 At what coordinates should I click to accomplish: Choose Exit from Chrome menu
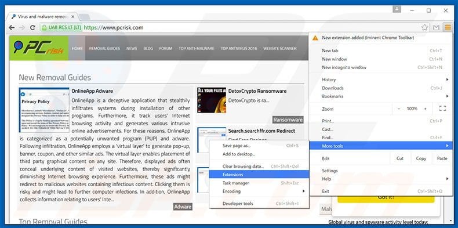coord(380,191)
